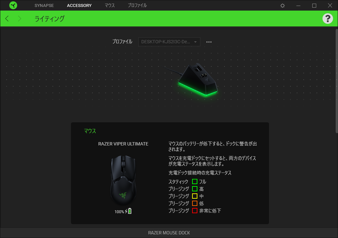Click the スタティック label
Viewport: 338px width, 238px height.
pos(178,181)
